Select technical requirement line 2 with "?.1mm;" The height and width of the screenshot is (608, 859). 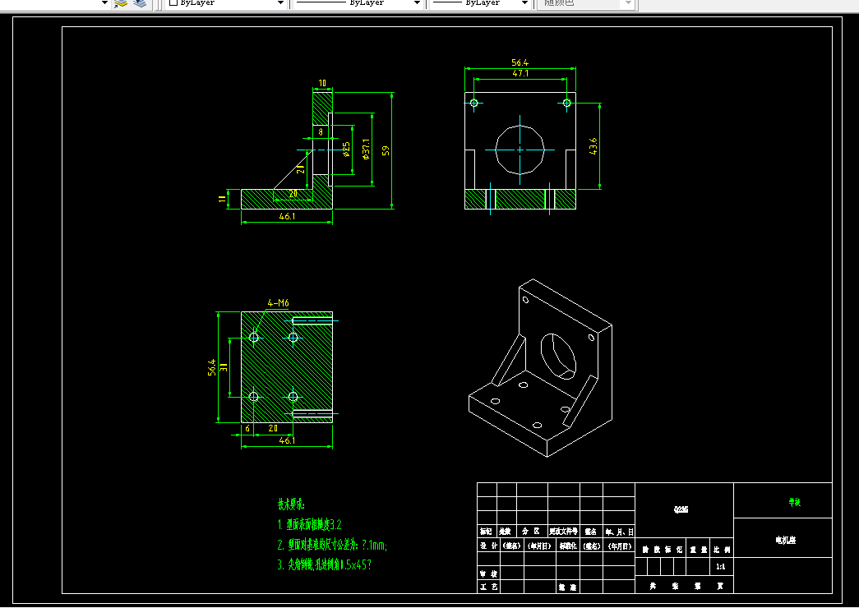point(332,545)
